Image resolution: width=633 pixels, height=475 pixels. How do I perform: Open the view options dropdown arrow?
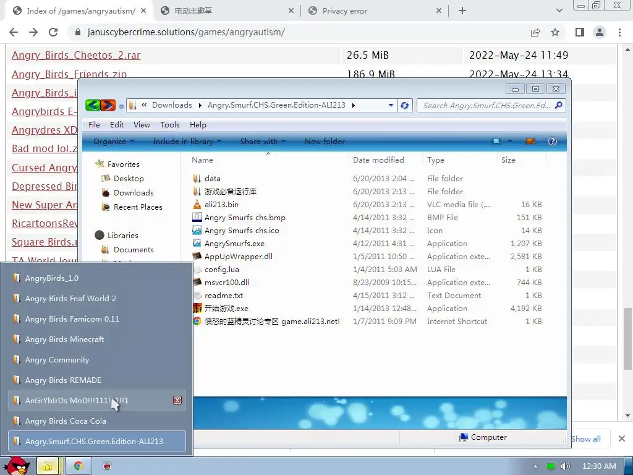point(509,142)
